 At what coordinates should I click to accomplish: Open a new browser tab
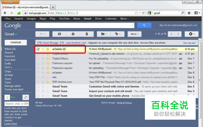tap(53, 7)
